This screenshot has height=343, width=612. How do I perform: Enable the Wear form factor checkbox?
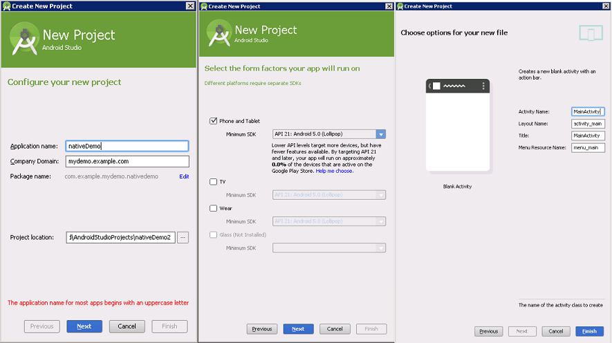213,208
